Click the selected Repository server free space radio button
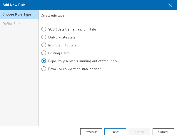Screen dimensions: 177x138 tap(44, 61)
